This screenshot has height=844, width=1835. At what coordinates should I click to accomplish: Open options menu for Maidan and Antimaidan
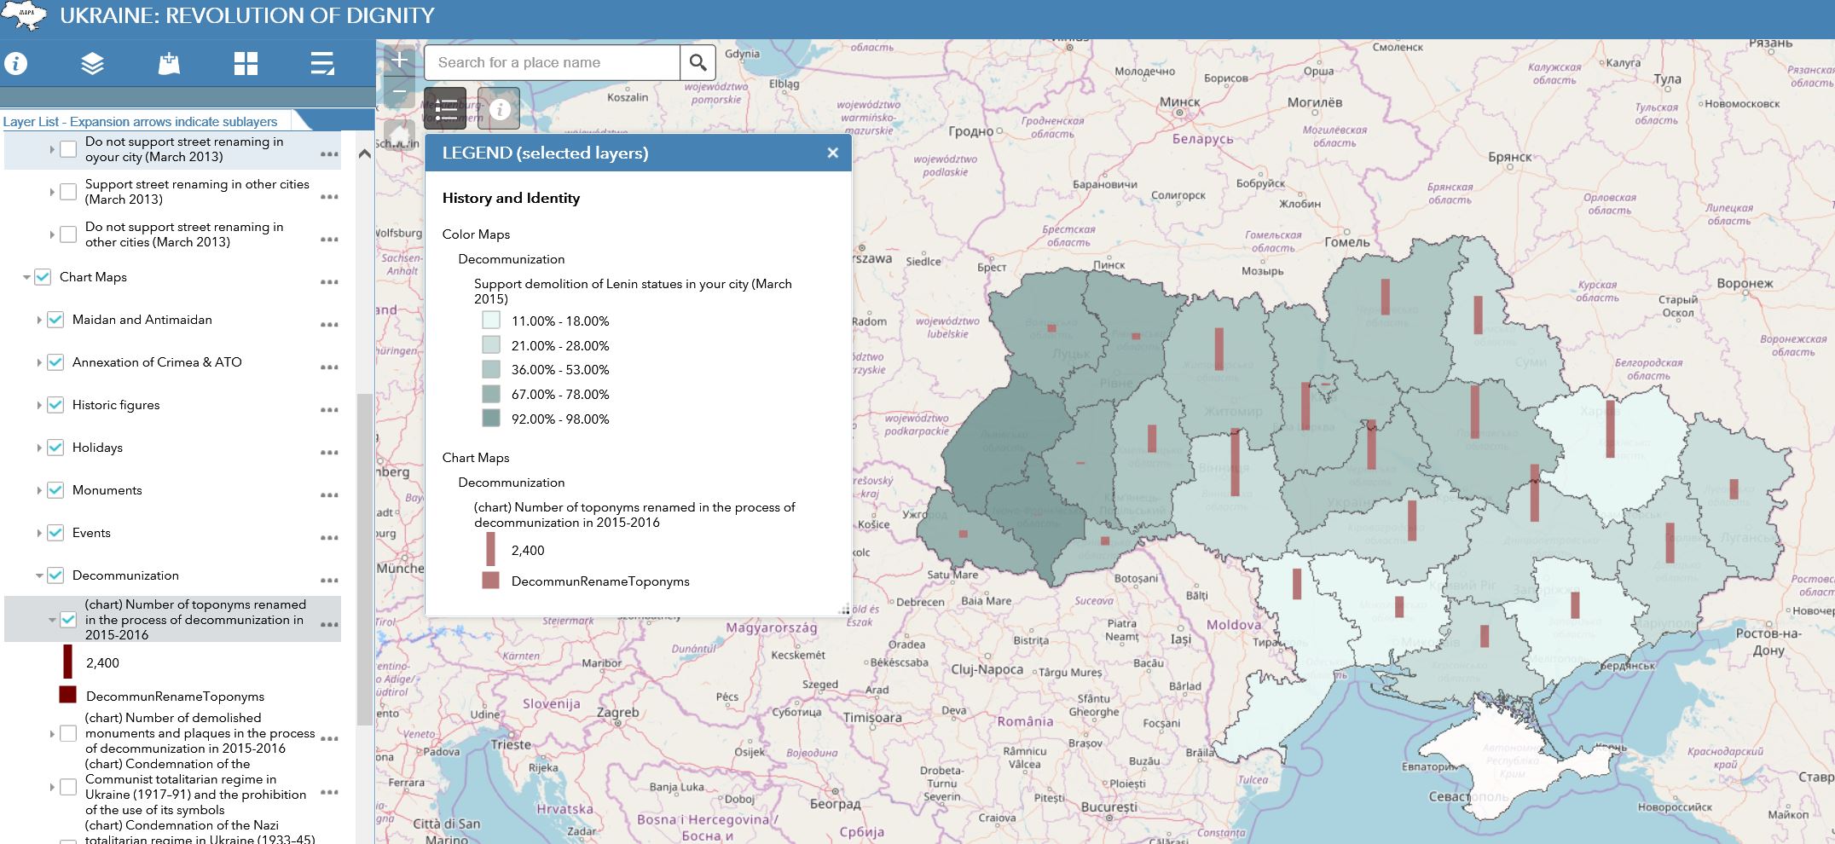[x=329, y=325]
